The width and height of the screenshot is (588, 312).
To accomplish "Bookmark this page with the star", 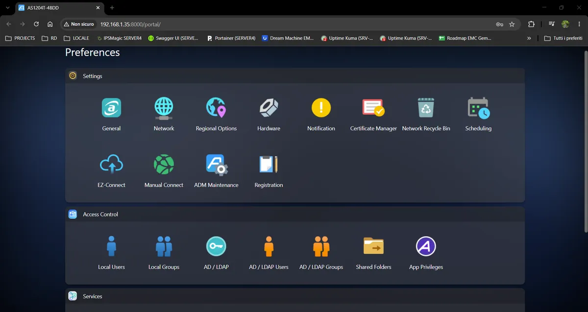I will [512, 24].
